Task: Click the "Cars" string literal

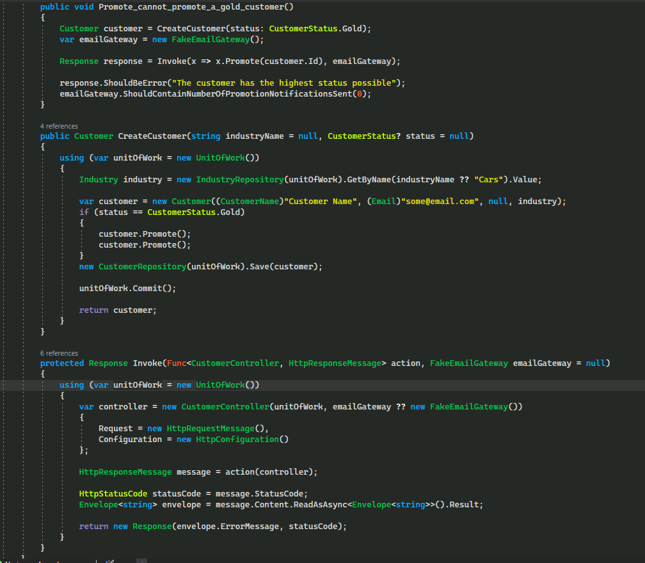Action: pyautogui.click(x=488, y=180)
